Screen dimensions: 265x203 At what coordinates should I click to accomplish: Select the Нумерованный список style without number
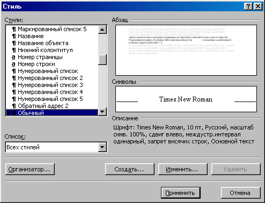[x=52, y=71]
